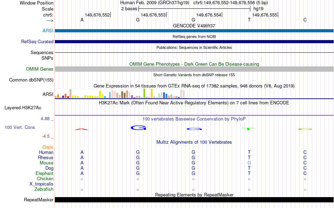Click the Human Feb. 2009 (GRCh37/hg19) assembly text

(155, 3)
